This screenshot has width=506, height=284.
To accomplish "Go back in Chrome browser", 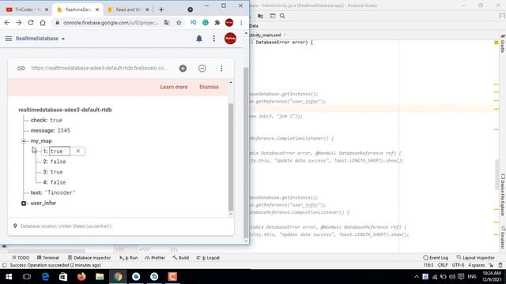I will click(x=7, y=23).
